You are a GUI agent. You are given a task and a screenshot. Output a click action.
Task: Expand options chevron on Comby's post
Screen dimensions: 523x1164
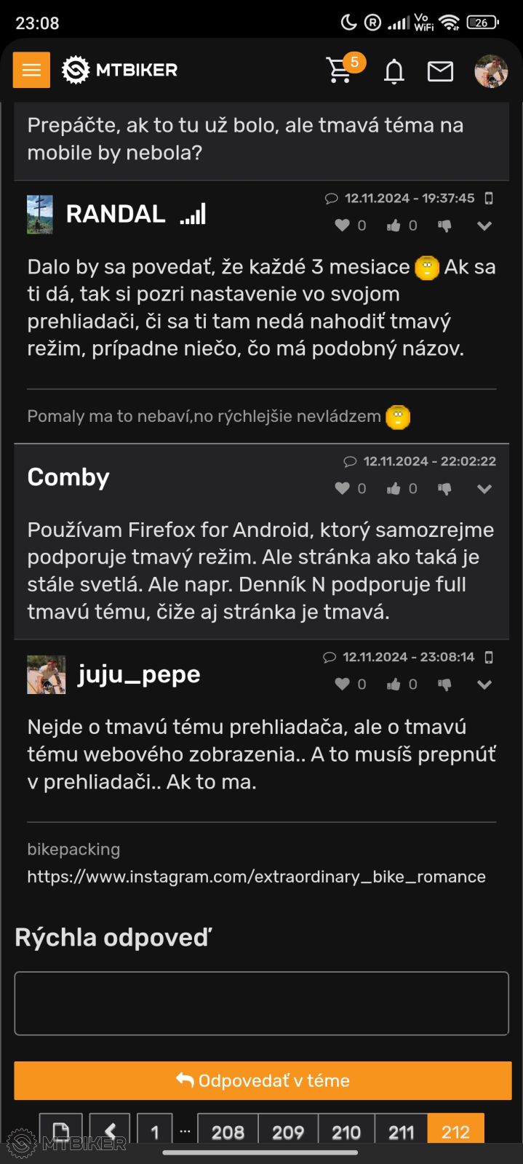coord(484,489)
